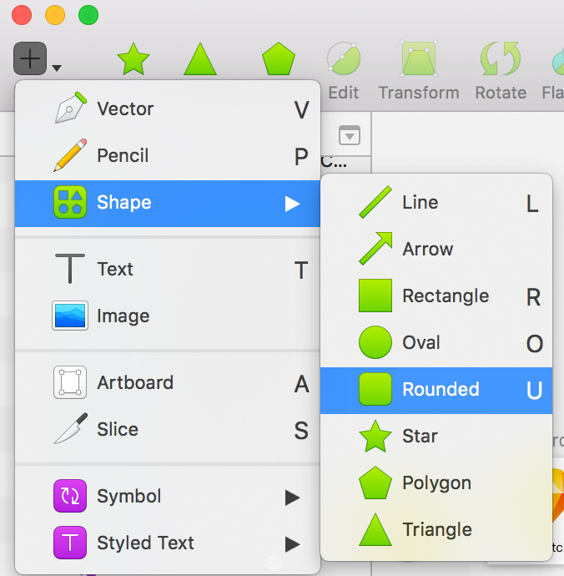Choose Image from the Insert menu
The height and width of the screenshot is (576, 564).
[x=168, y=316]
